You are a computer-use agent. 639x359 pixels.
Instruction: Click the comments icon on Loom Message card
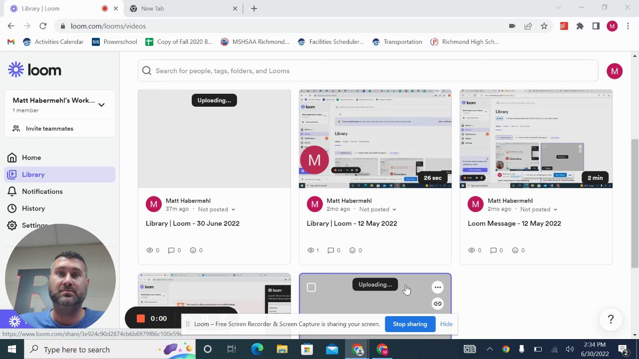click(x=493, y=250)
